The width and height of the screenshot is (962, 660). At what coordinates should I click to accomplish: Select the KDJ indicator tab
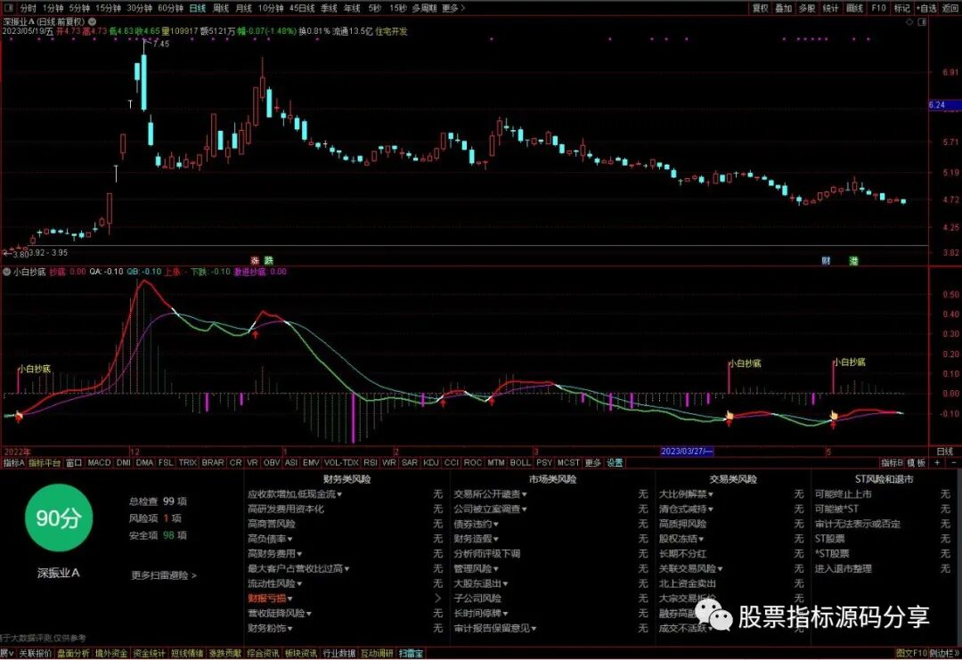tap(431, 462)
